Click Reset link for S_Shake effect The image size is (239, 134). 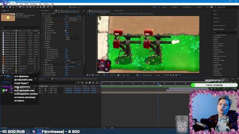(x=66, y=16)
